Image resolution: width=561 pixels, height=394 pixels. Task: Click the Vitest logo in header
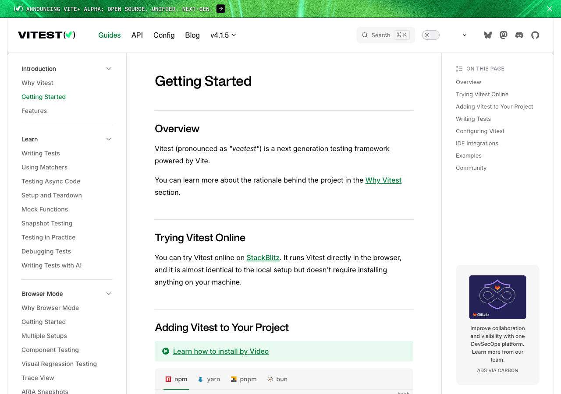pos(47,35)
